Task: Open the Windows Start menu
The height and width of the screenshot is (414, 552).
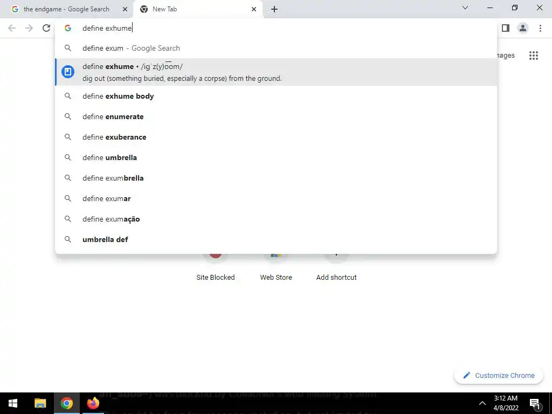Action: [13, 403]
